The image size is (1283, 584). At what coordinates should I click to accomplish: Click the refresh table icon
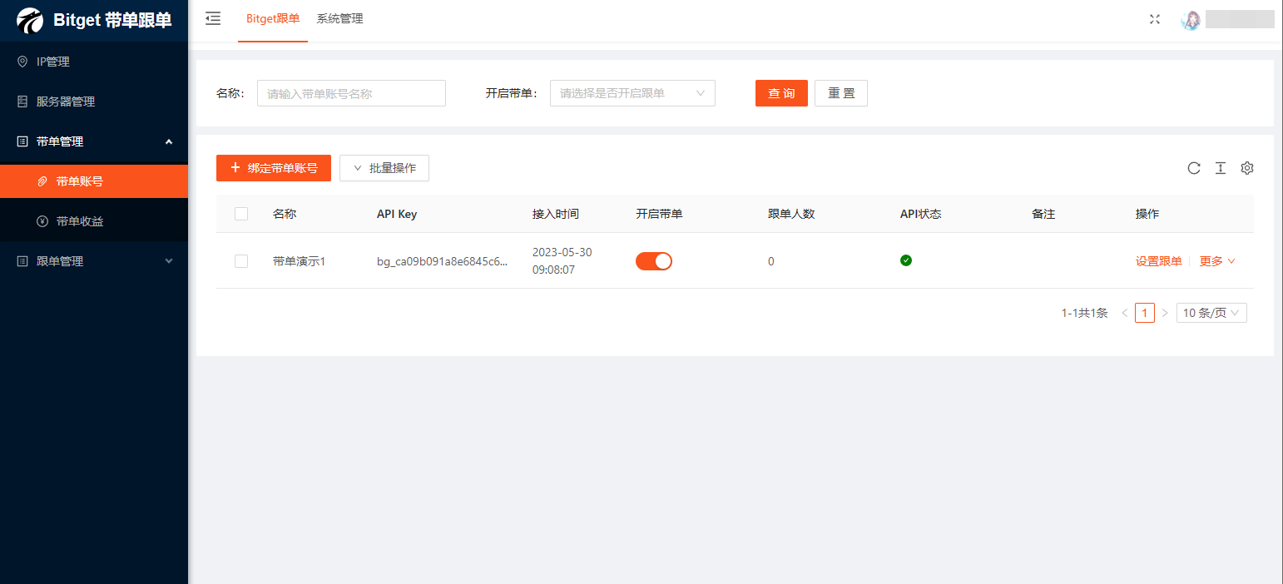1194,168
